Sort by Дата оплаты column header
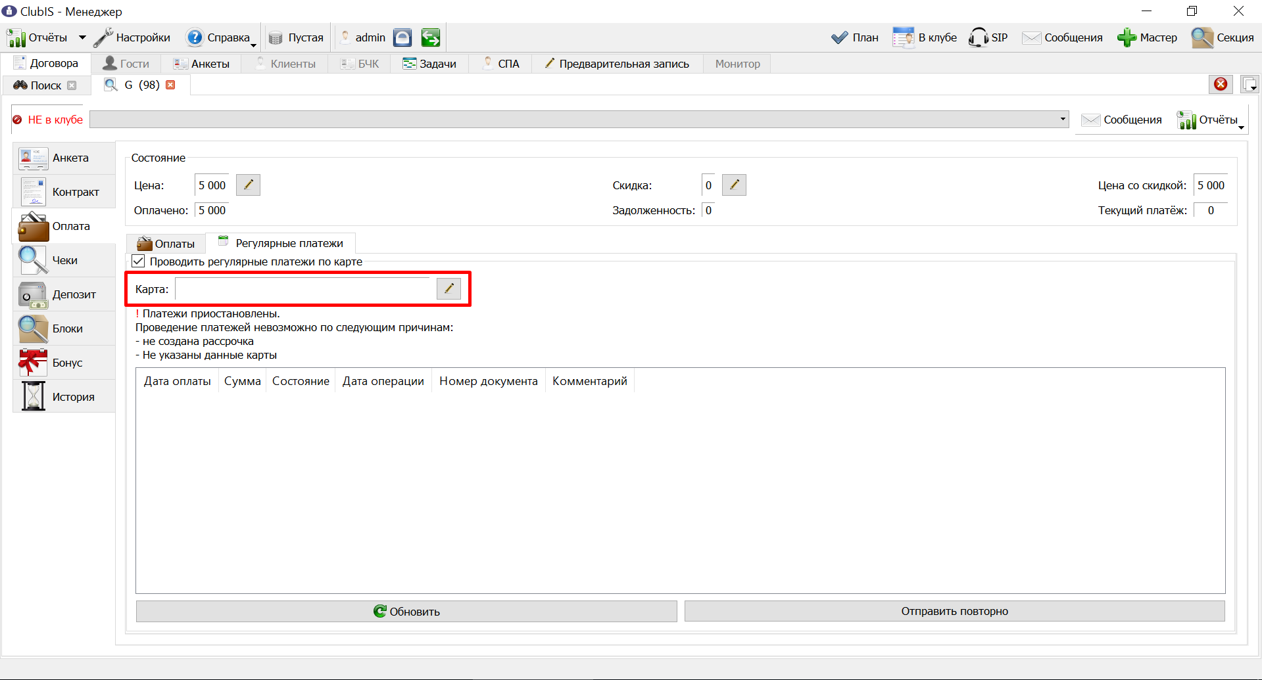Viewport: 1262px width, 680px height. (x=178, y=381)
